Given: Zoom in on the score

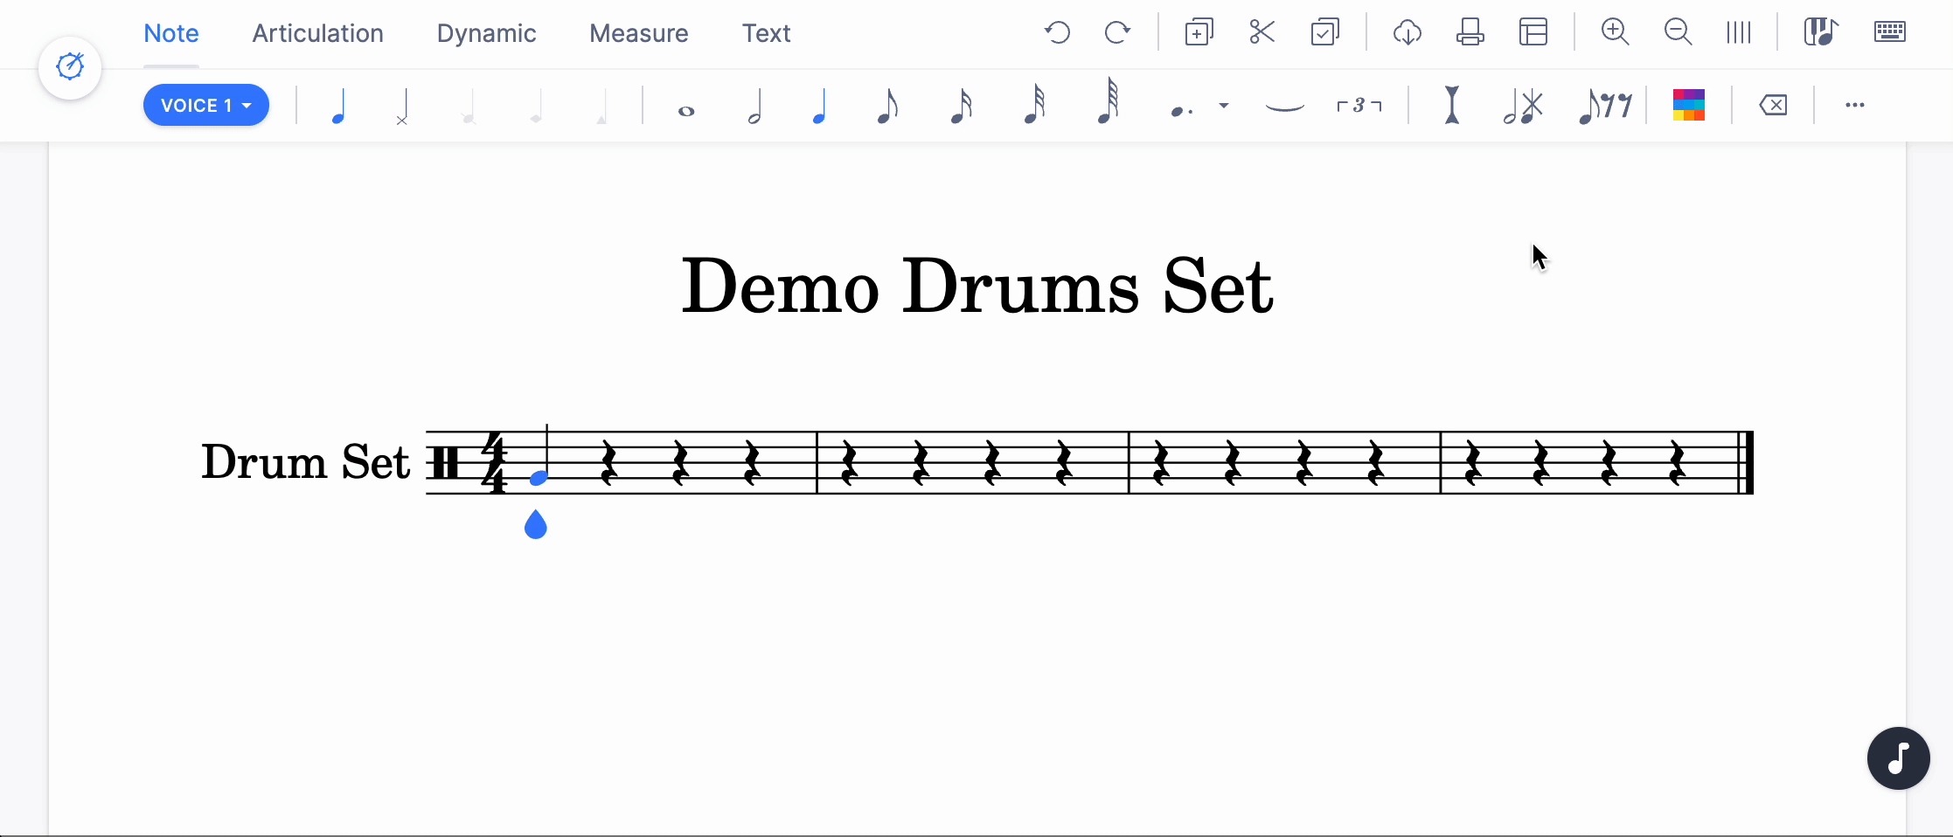Looking at the screenshot, I should [x=1615, y=32].
